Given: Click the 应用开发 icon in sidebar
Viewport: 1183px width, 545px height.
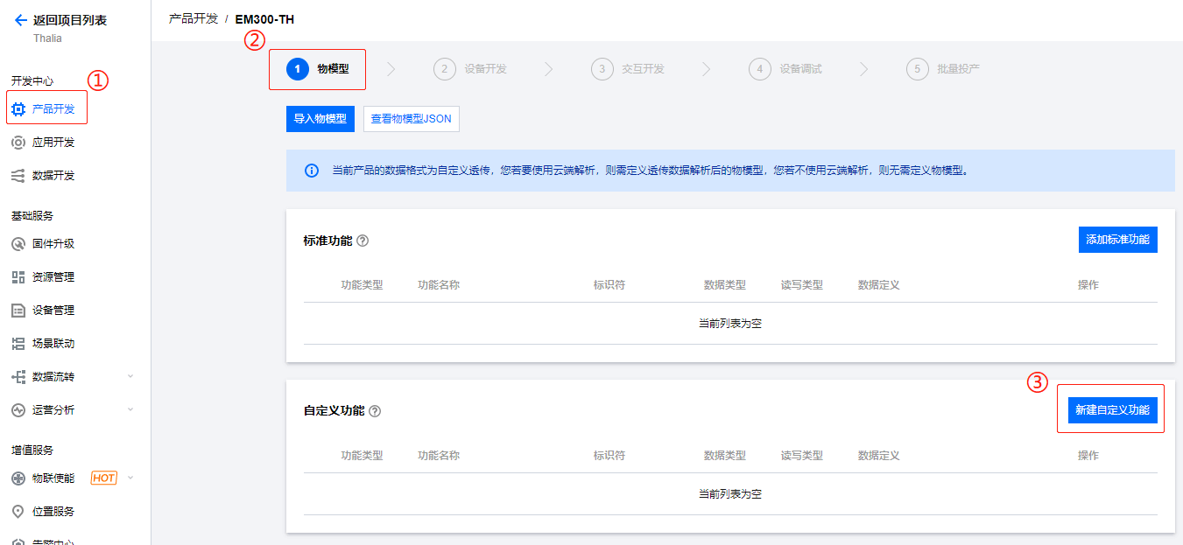Looking at the screenshot, I should (x=18, y=143).
